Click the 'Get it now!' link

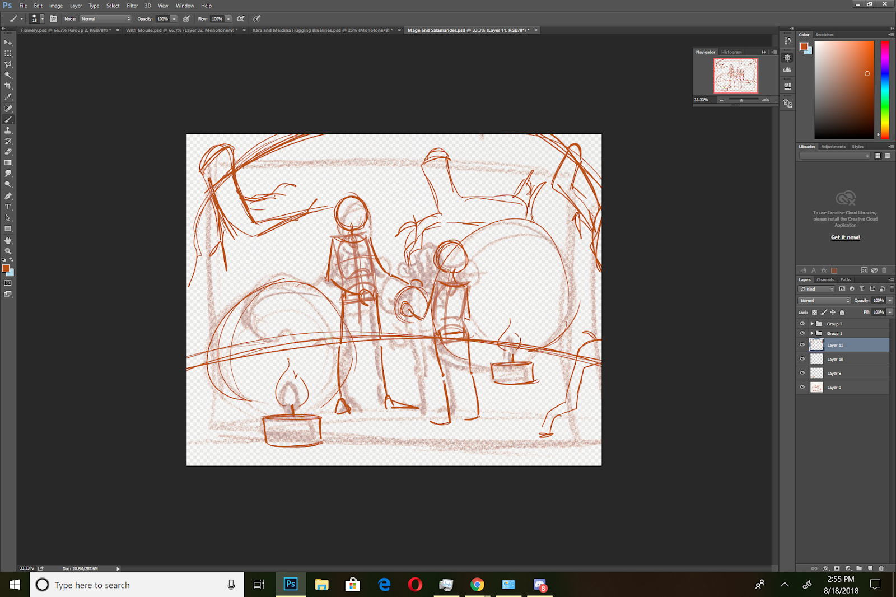click(845, 237)
